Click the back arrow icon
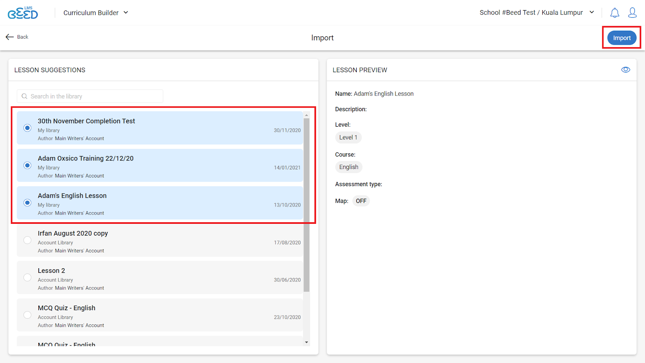The image size is (645, 363). tap(10, 37)
